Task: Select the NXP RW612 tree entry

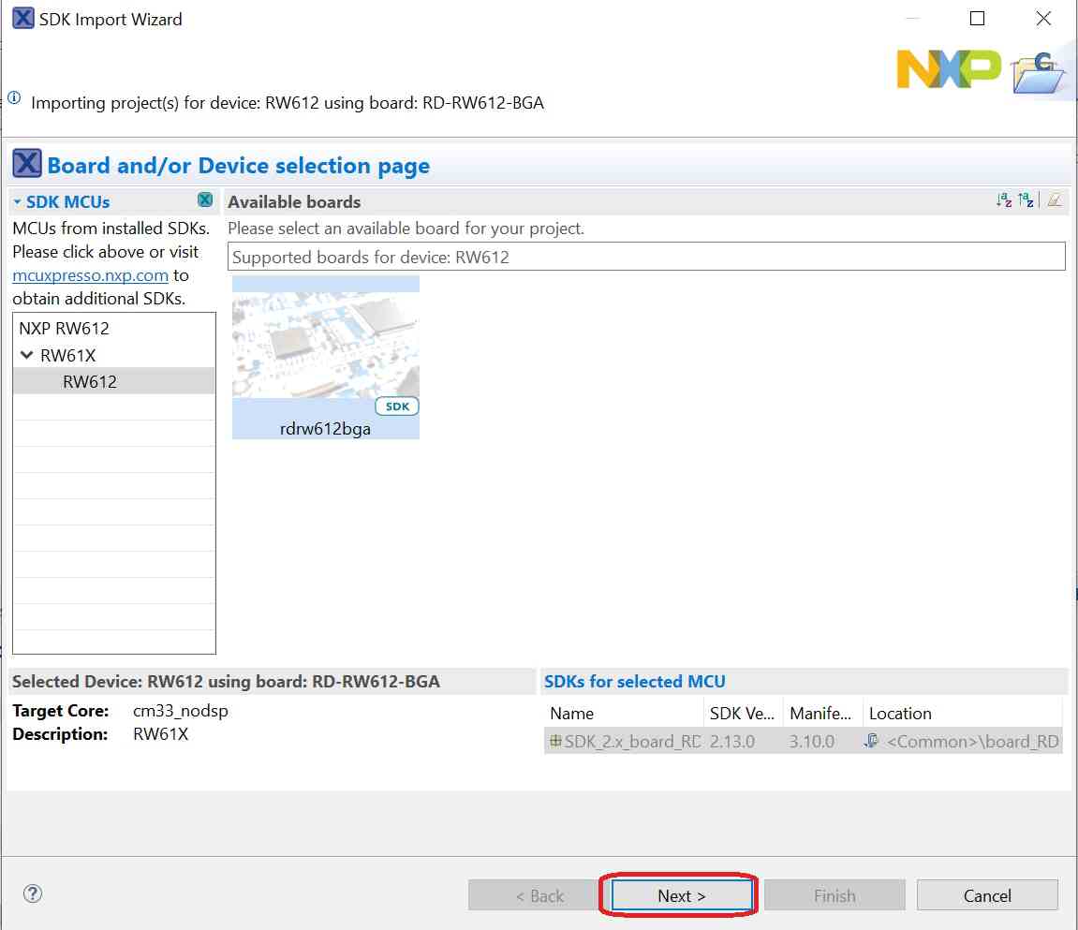Action: pos(64,329)
